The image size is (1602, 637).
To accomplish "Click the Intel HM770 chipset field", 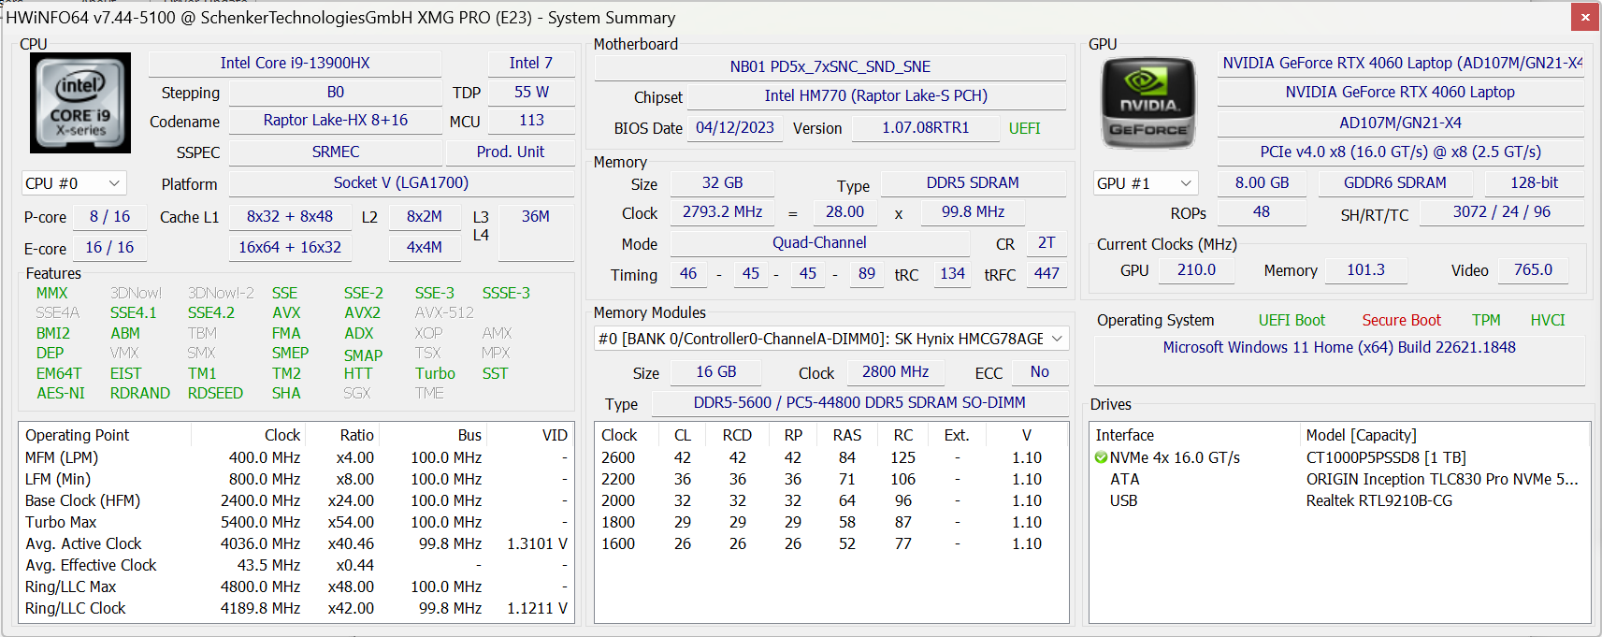I will 875,96.
